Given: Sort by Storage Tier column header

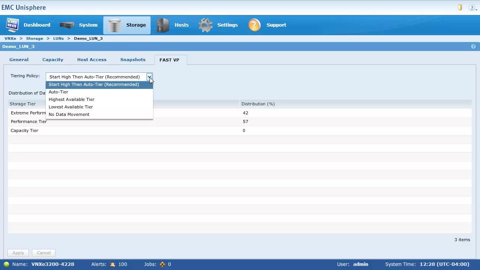Looking at the screenshot, I should [124, 104].
